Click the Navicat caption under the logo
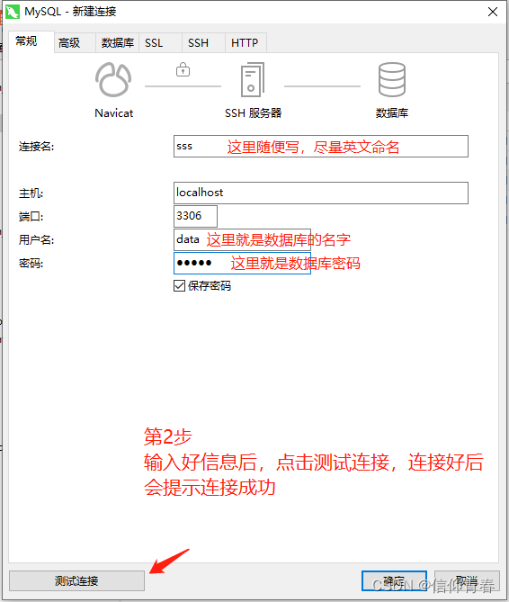 [x=114, y=113]
